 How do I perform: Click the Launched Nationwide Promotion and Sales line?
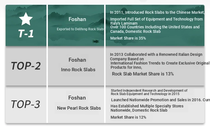160,100
